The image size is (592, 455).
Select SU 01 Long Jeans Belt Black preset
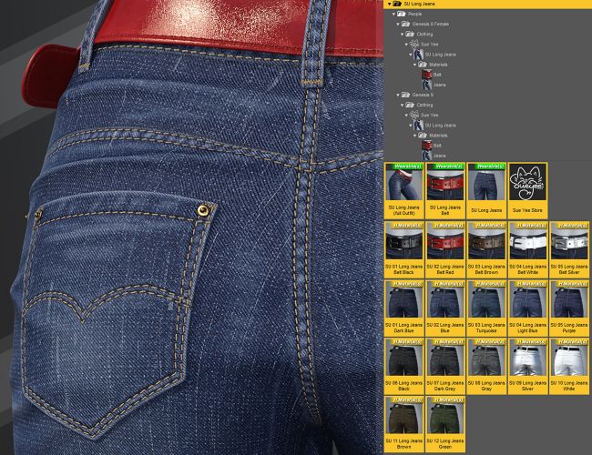pyautogui.click(x=403, y=248)
